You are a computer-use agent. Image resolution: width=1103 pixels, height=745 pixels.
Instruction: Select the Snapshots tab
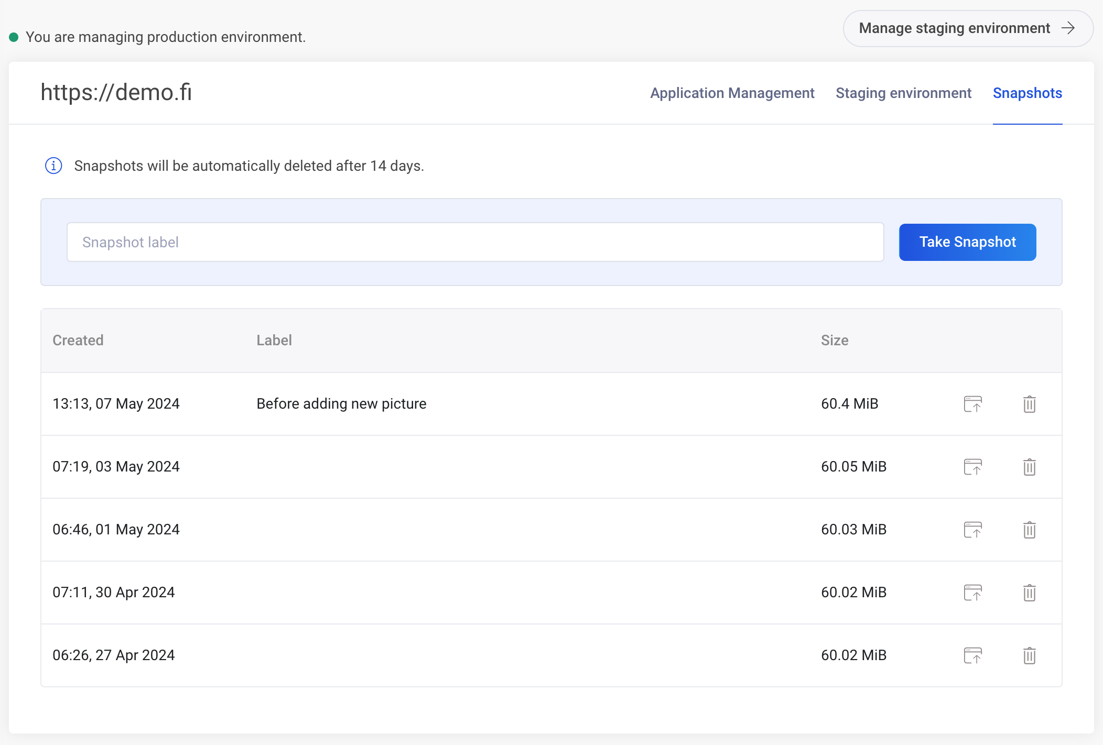point(1027,93)
